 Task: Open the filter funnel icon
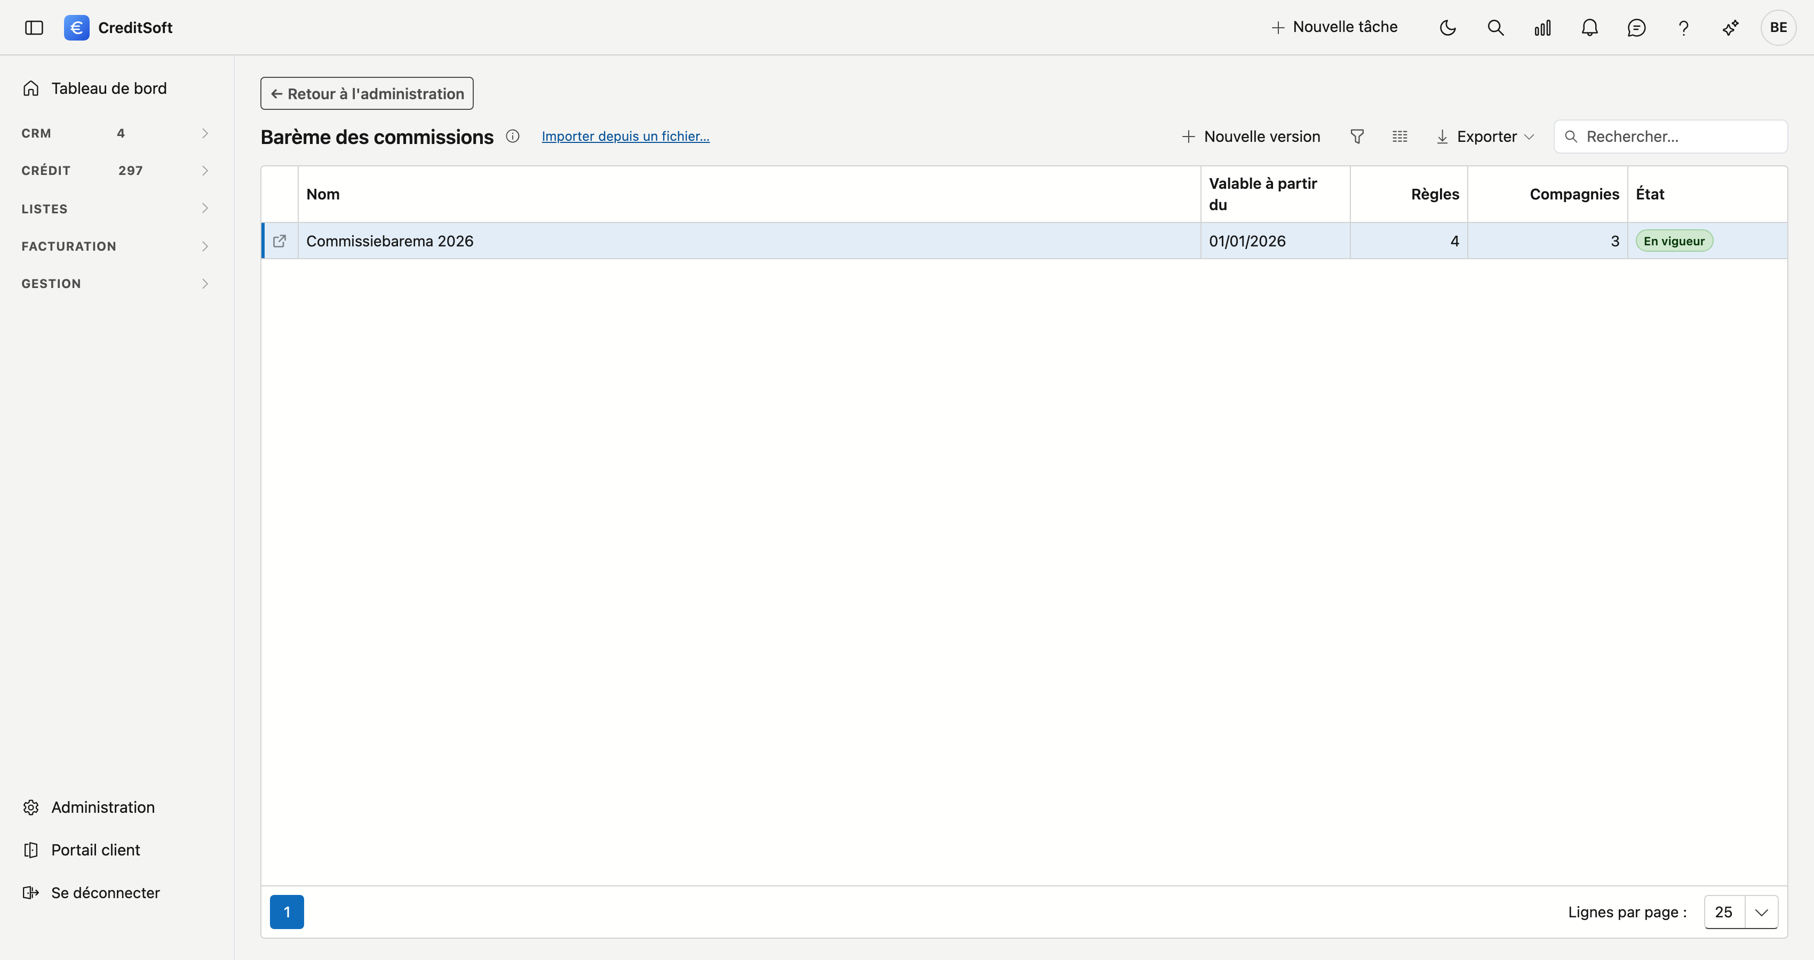1357,137
